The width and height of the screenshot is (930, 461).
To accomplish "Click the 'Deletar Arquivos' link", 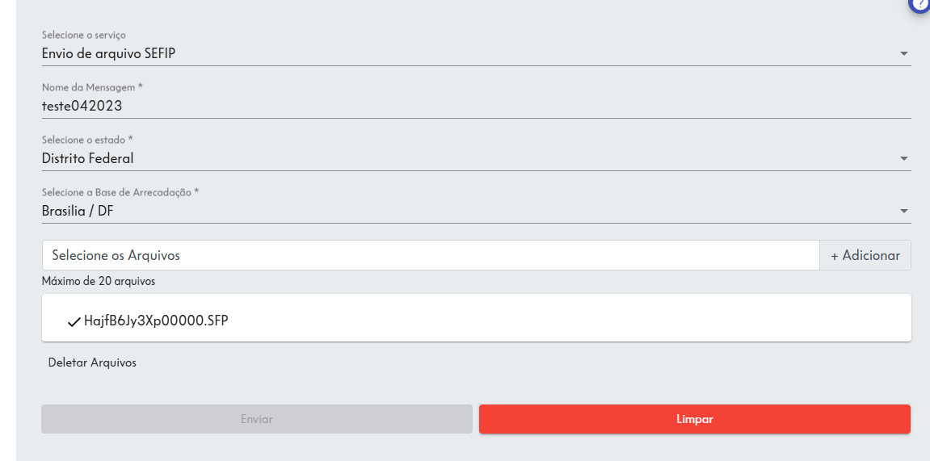I will pos(92,363).
